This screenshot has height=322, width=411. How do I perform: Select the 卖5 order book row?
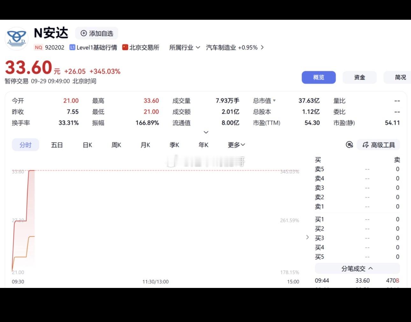(x=357, y=169)
